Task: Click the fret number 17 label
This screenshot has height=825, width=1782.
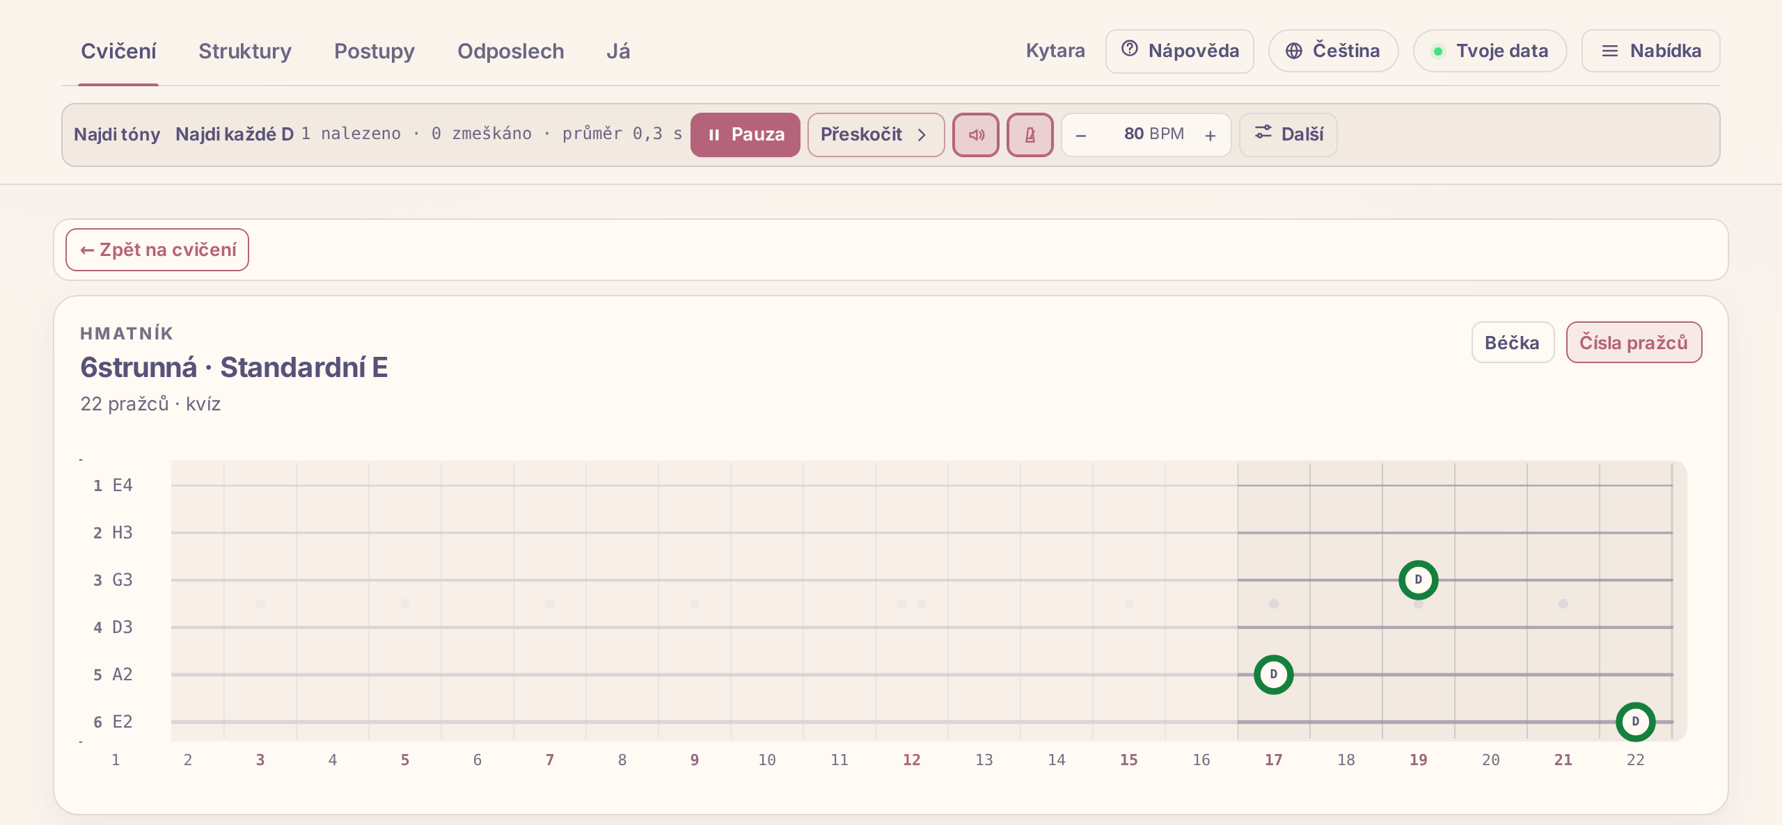Action: (x=1274, y=760)
